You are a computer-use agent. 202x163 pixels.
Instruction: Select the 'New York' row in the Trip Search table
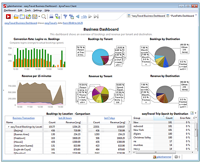(x=164, y=130)
